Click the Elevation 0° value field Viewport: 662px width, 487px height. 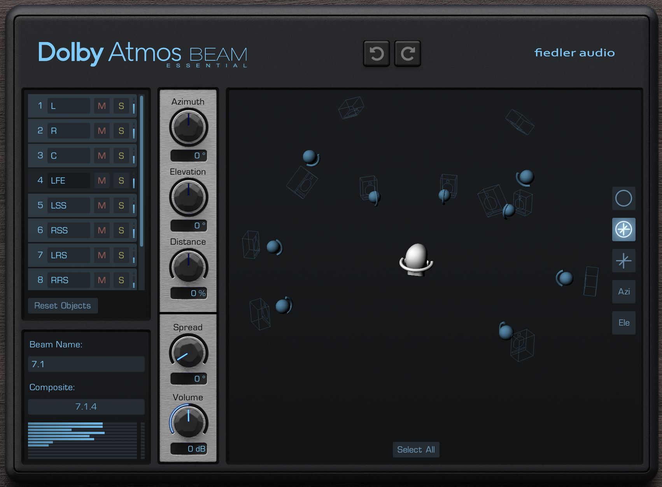click(x=189, y=226)
